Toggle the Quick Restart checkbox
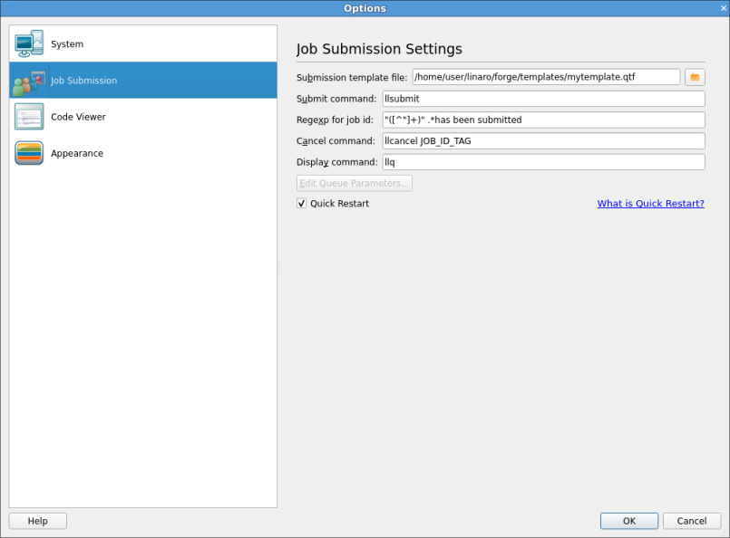The image size is (730, 538). 302,204
